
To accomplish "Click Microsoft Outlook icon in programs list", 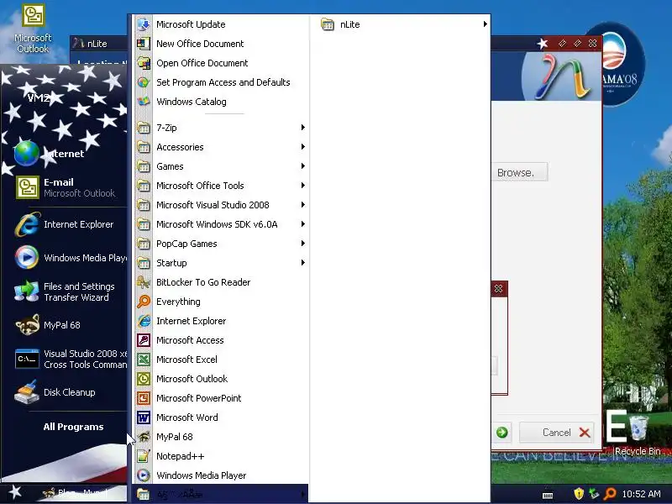I will click(144, 379).
